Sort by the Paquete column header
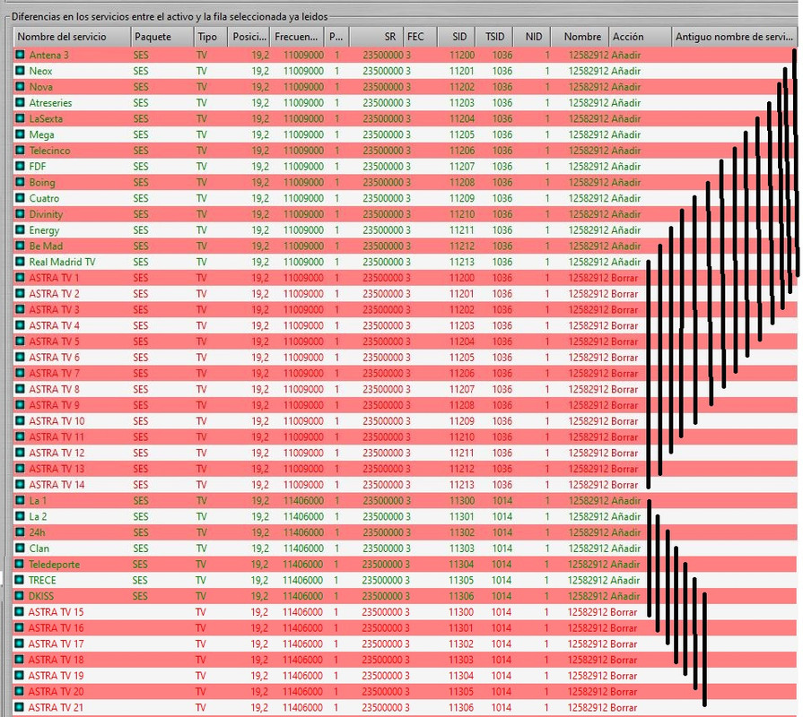Screen dimensions: 803x717 point(161,37)
